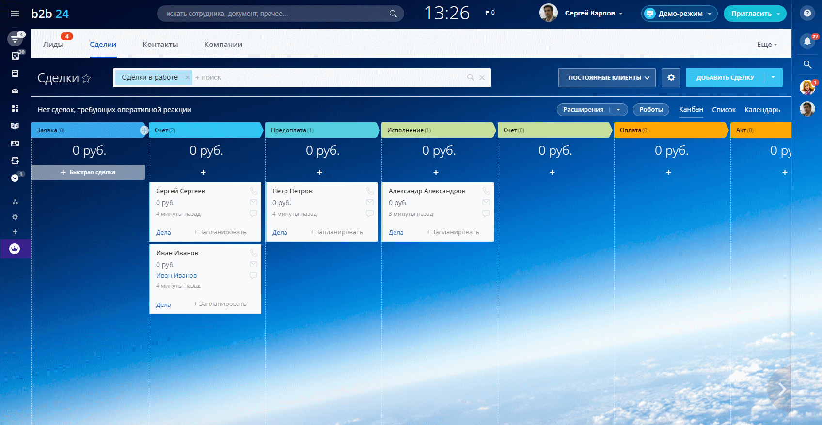Click the phone icon on Иван Иванов card
822x425 pixels.
coord(253,253)
